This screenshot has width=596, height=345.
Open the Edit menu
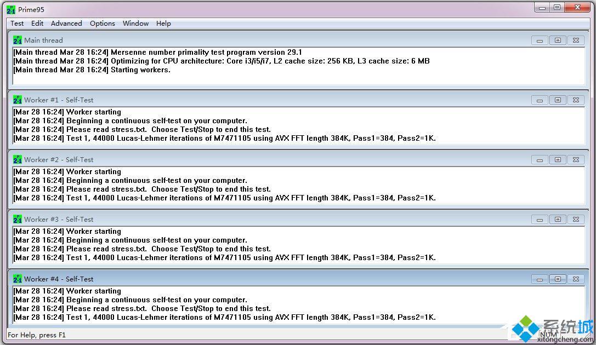(x=37, y=24)
